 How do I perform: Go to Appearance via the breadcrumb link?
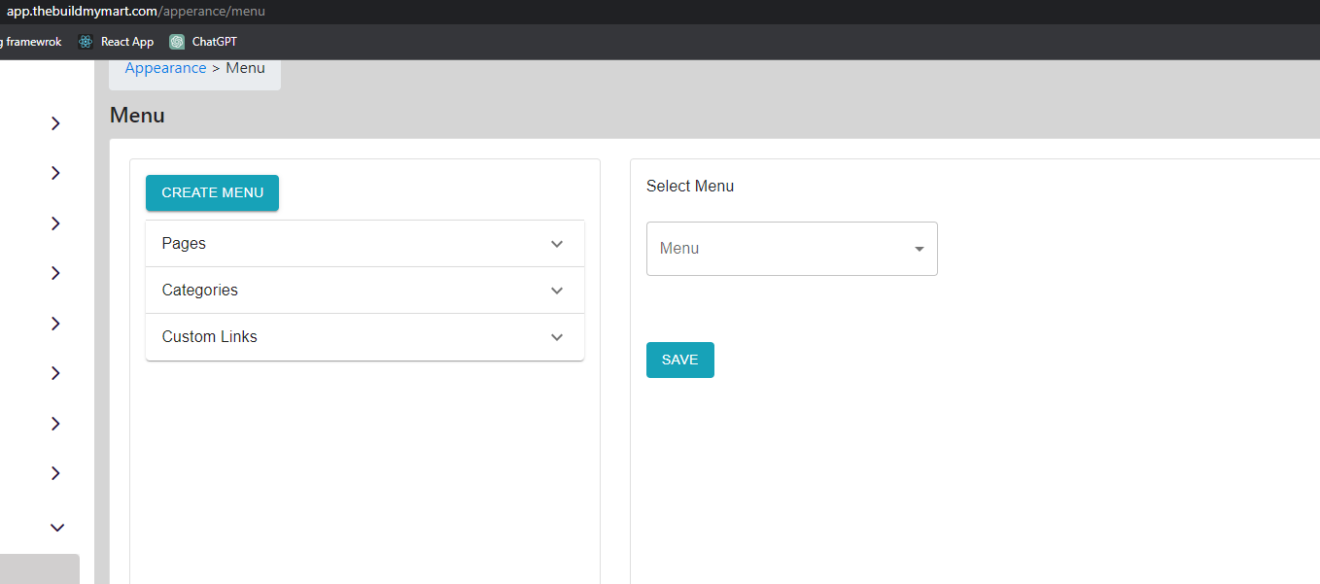165,68
